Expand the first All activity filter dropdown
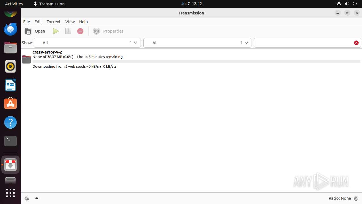 tap(87, 43)
